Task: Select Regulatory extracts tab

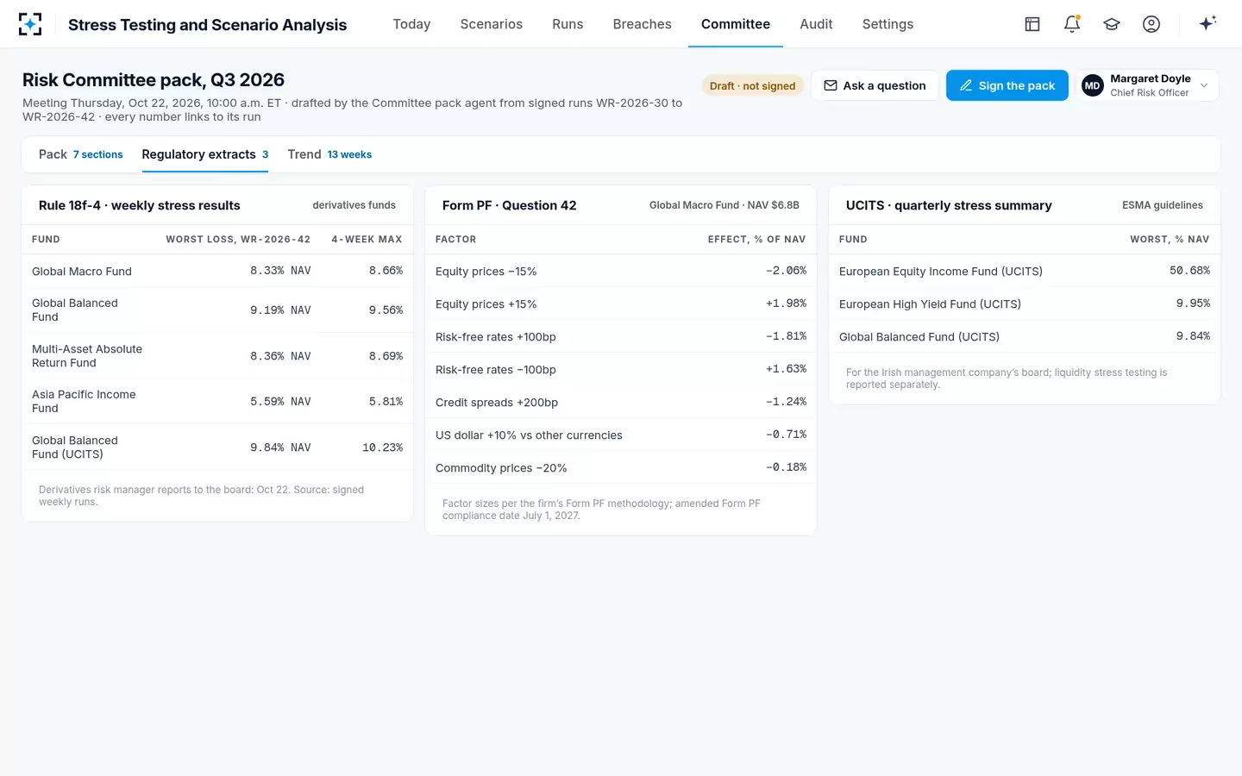Action: pos(205,154)
